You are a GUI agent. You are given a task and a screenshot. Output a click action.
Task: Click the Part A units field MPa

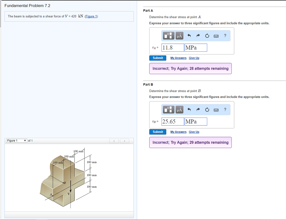[x=196, y=47]
